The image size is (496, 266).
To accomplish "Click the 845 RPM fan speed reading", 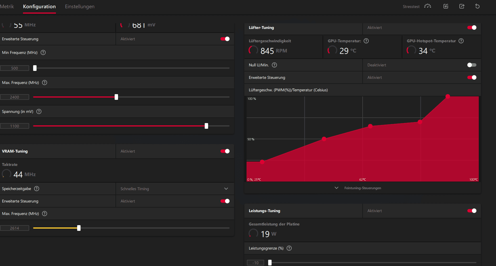I will [274, 51].
